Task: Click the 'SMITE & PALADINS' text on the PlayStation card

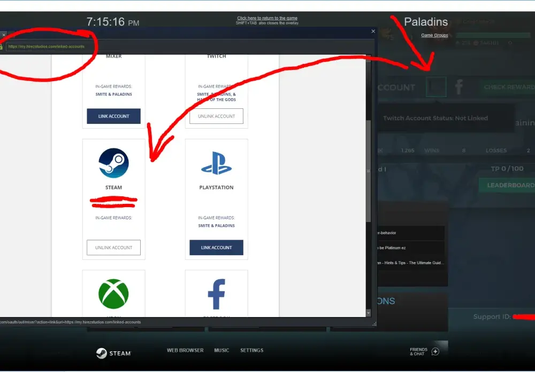Action: pyautogui.click(x=216, y=226)
